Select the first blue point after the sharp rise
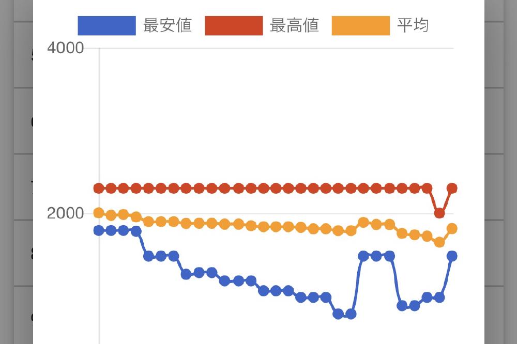 click(x=363, y=256)
